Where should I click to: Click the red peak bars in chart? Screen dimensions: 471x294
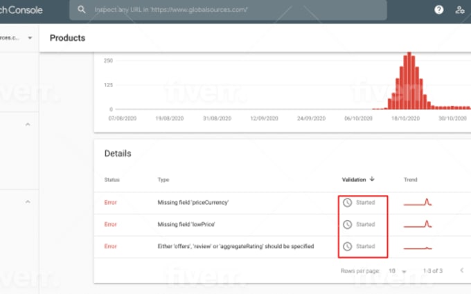tap(409, 81)
